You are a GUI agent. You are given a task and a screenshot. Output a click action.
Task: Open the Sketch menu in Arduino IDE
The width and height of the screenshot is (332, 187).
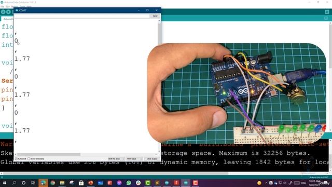15,7
